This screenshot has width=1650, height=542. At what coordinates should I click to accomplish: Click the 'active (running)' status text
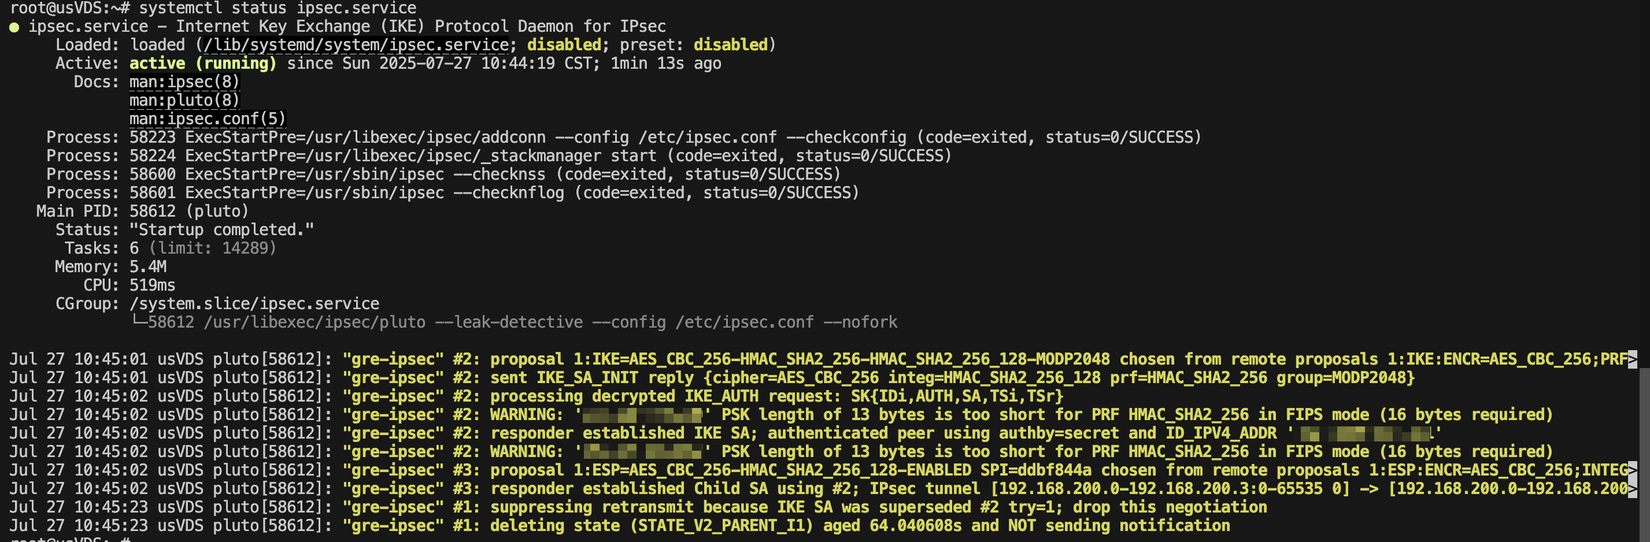(x=203, y=64)
